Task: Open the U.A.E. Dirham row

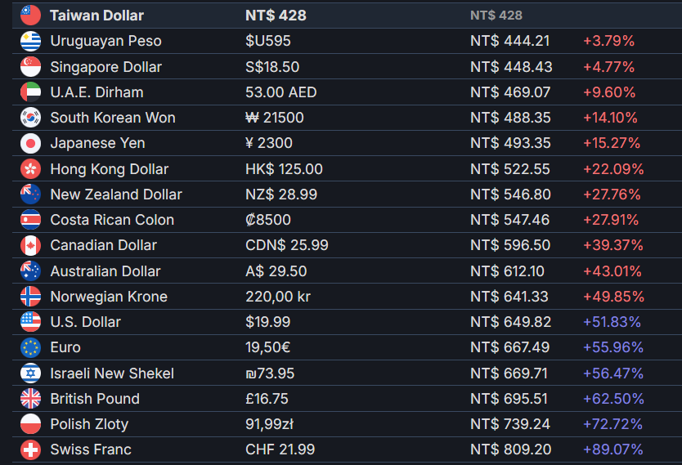Action: [347, 92]
